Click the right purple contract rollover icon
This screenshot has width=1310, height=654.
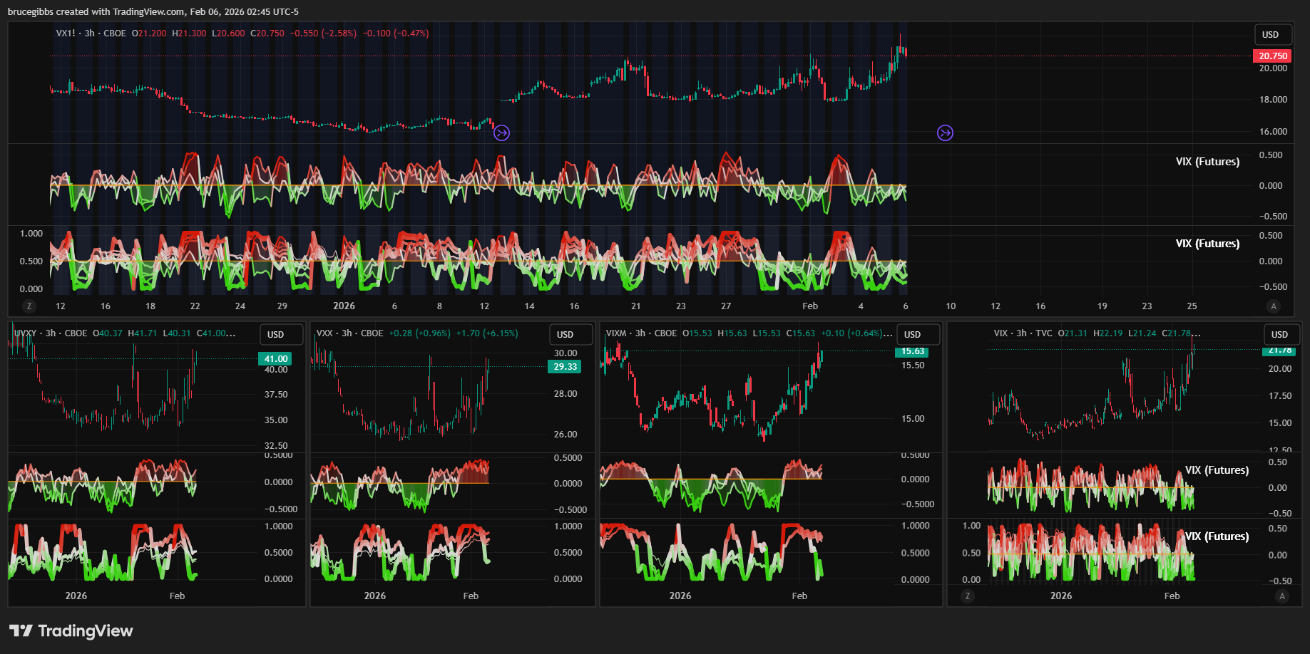(945, 133)
